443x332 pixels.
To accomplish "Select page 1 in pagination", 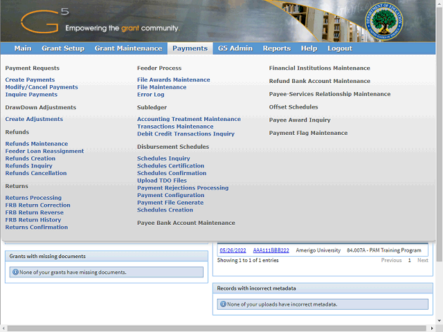I will 409,260.
